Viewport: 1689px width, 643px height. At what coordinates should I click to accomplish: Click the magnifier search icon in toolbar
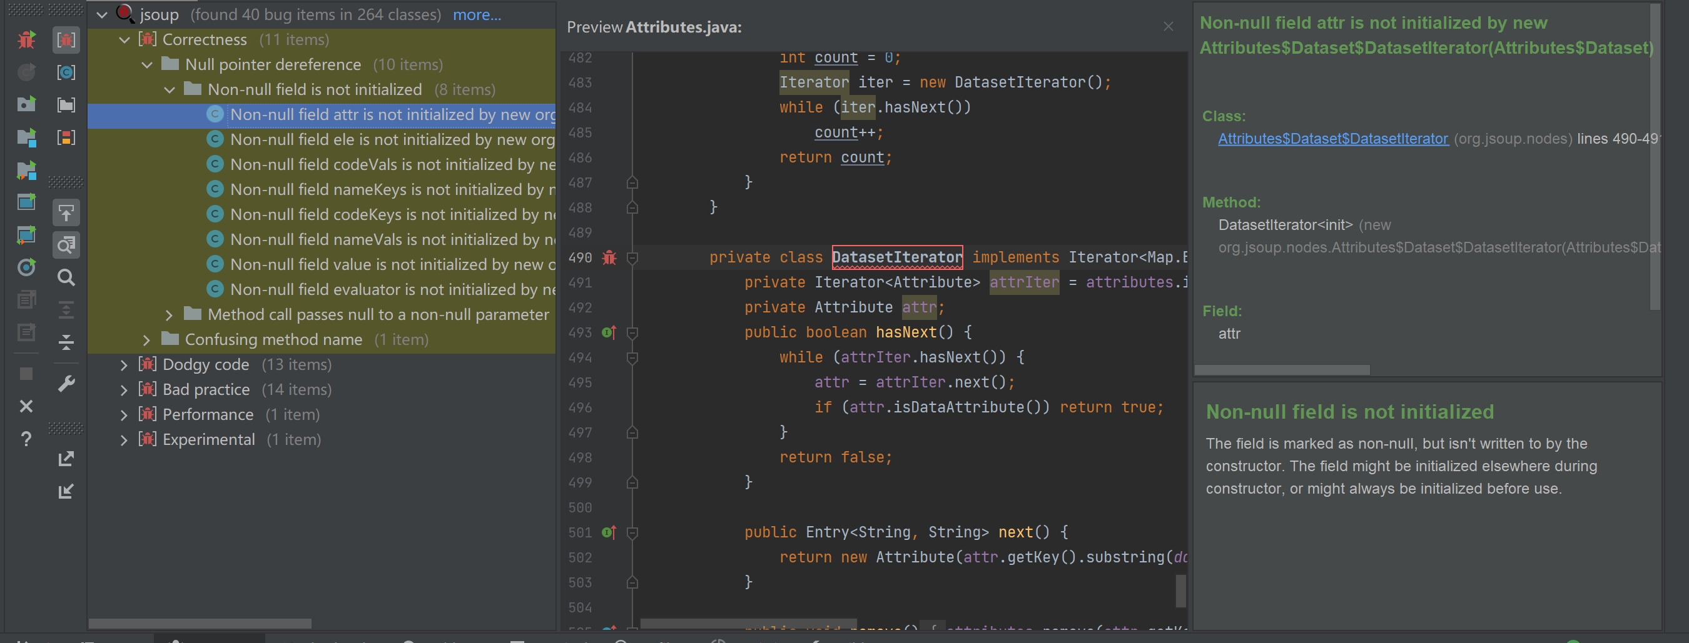pos(66,277)
